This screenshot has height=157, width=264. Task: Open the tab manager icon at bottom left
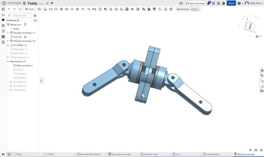[3, 154]
